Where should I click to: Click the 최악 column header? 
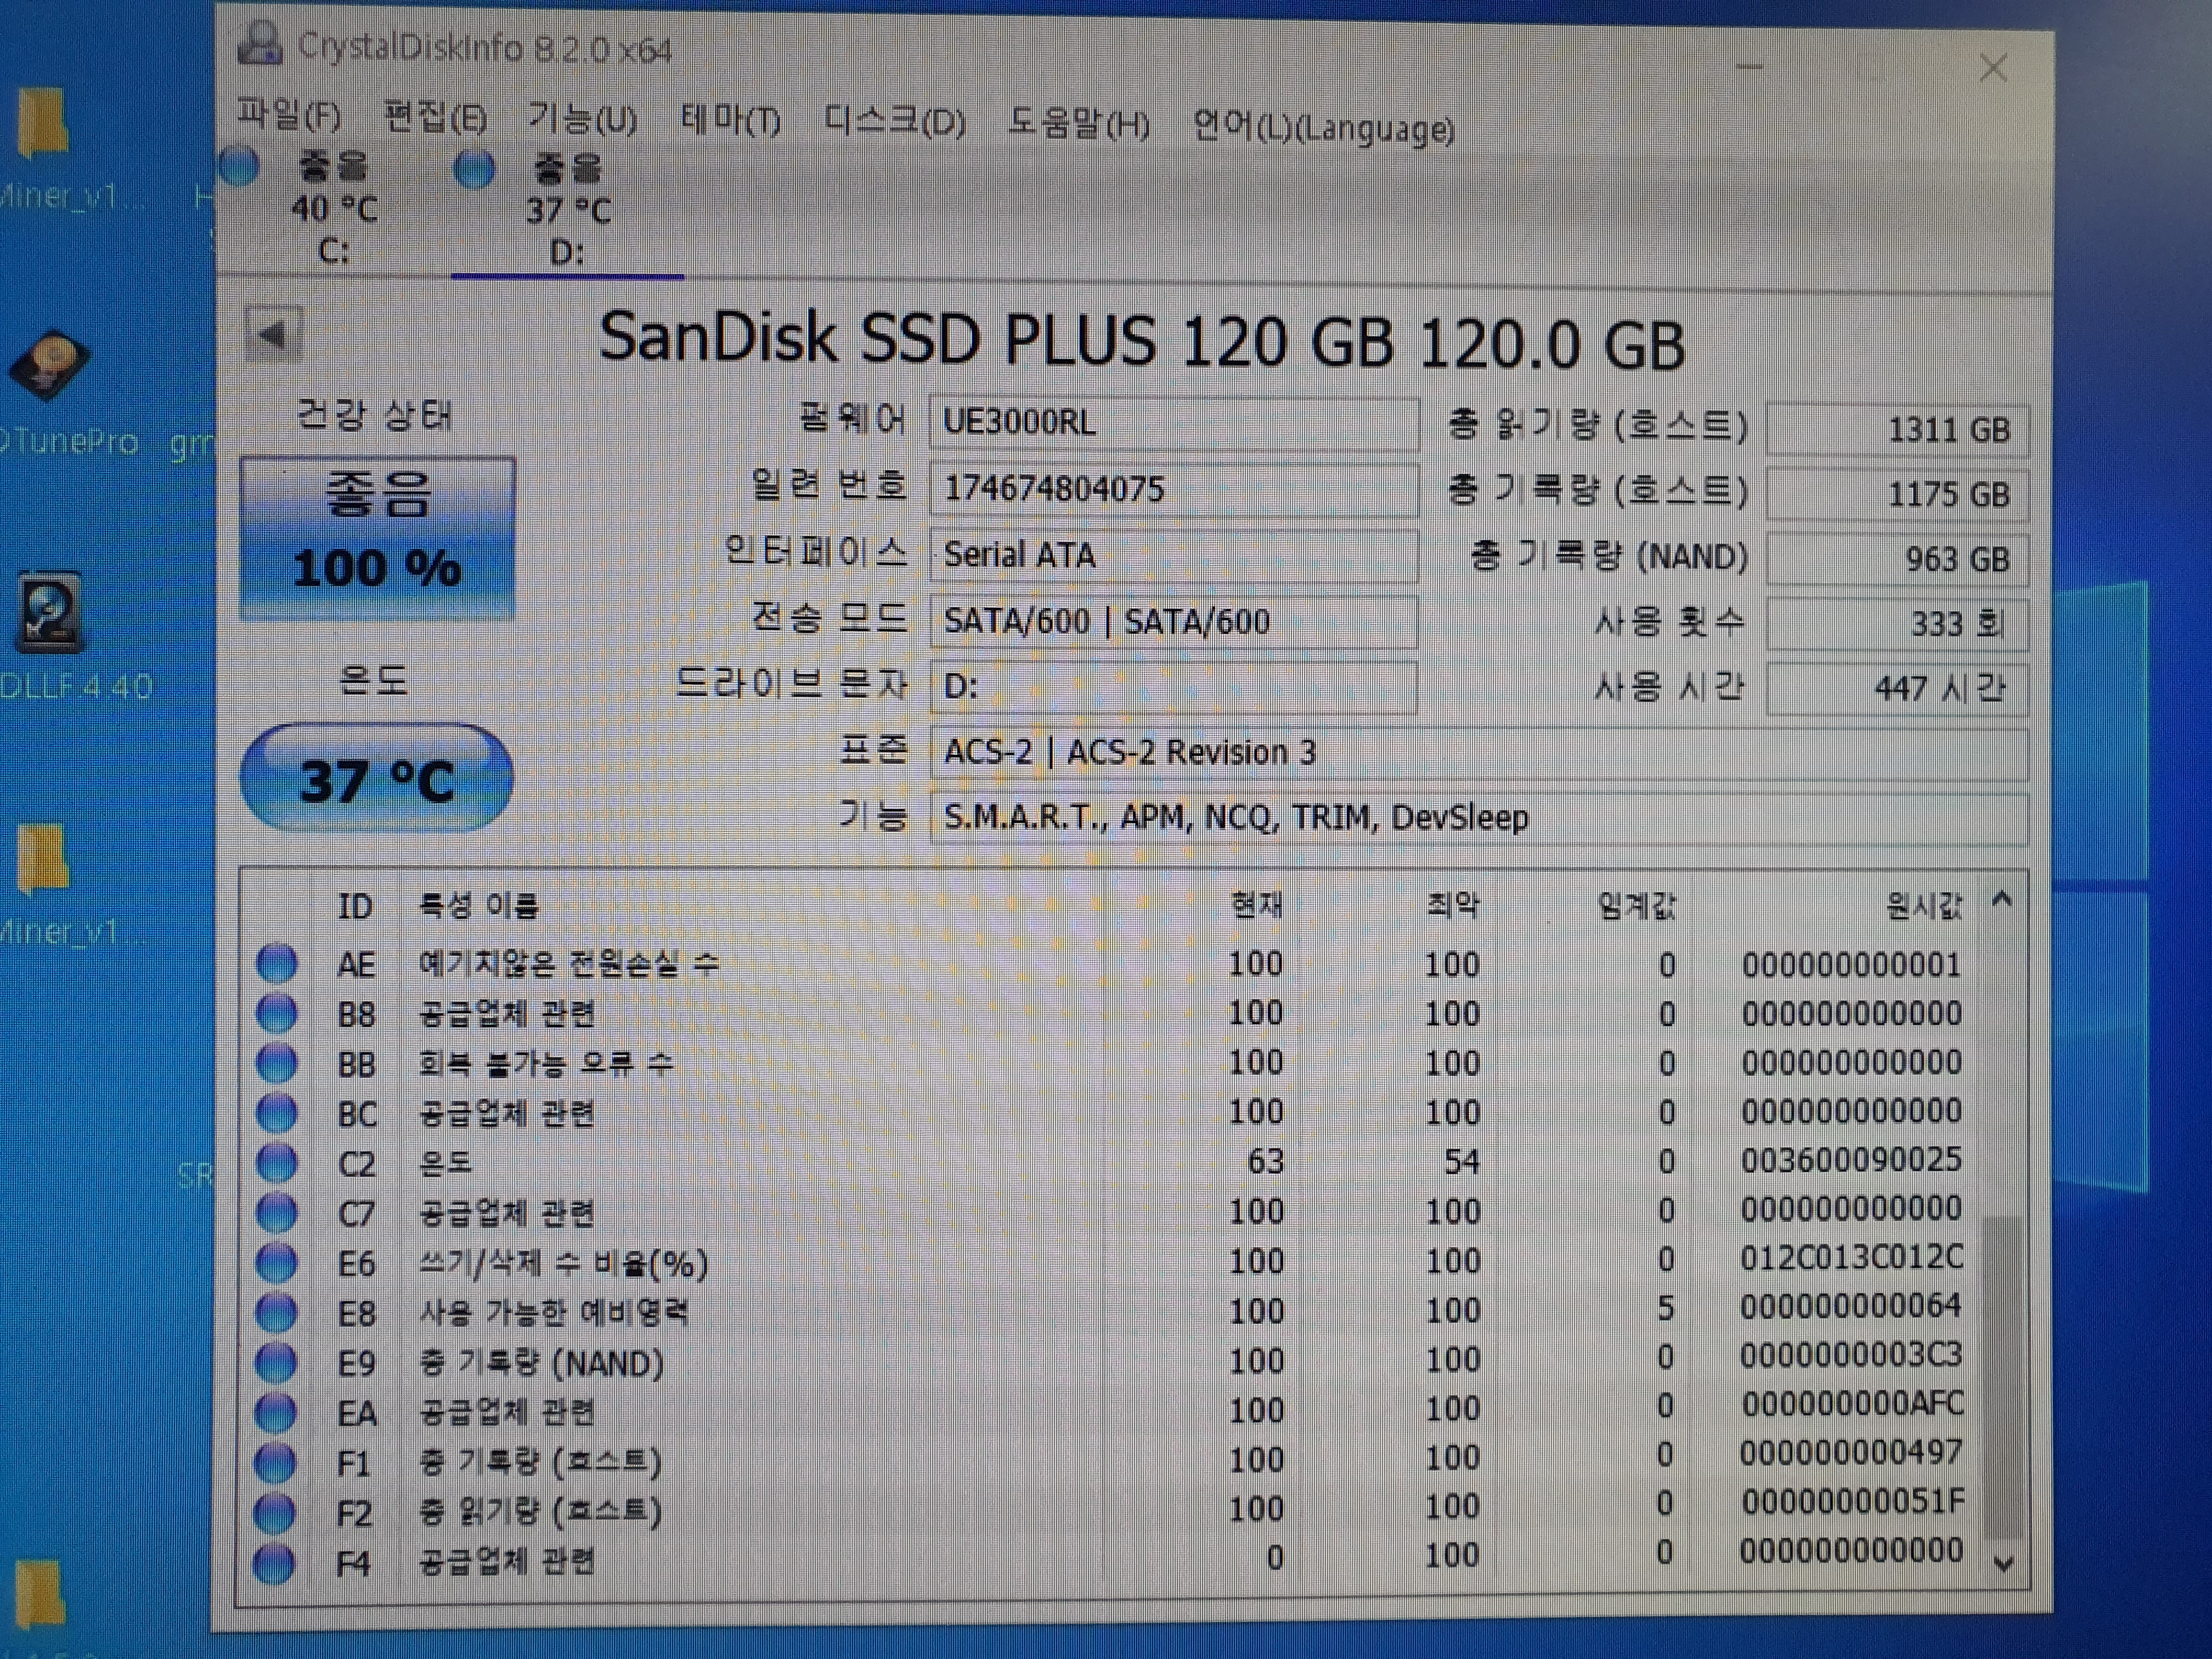[1453, 905]
